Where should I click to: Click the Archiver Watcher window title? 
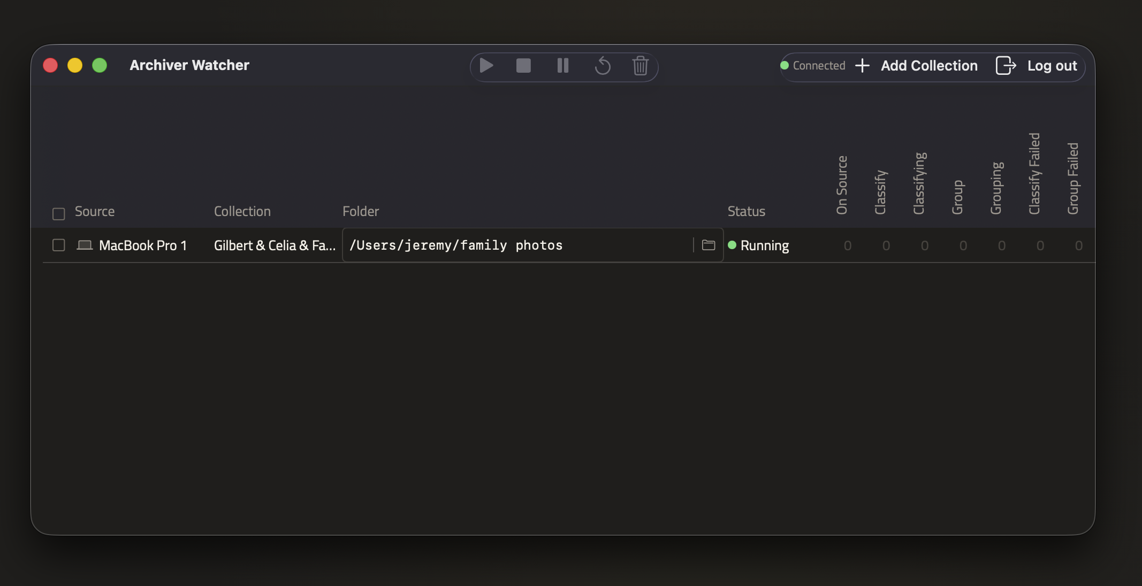coord(189,65)
